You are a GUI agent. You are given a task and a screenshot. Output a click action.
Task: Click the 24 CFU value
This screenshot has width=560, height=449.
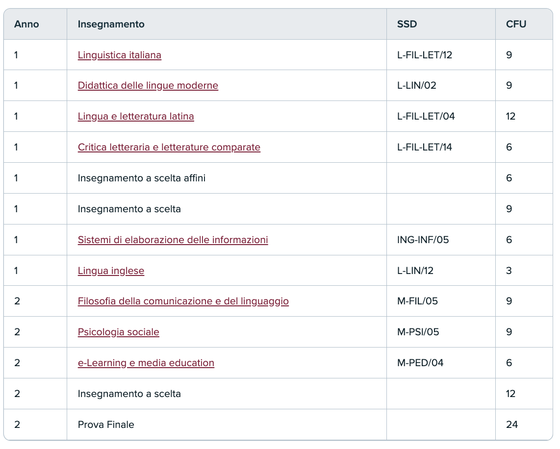click(512, 425)
